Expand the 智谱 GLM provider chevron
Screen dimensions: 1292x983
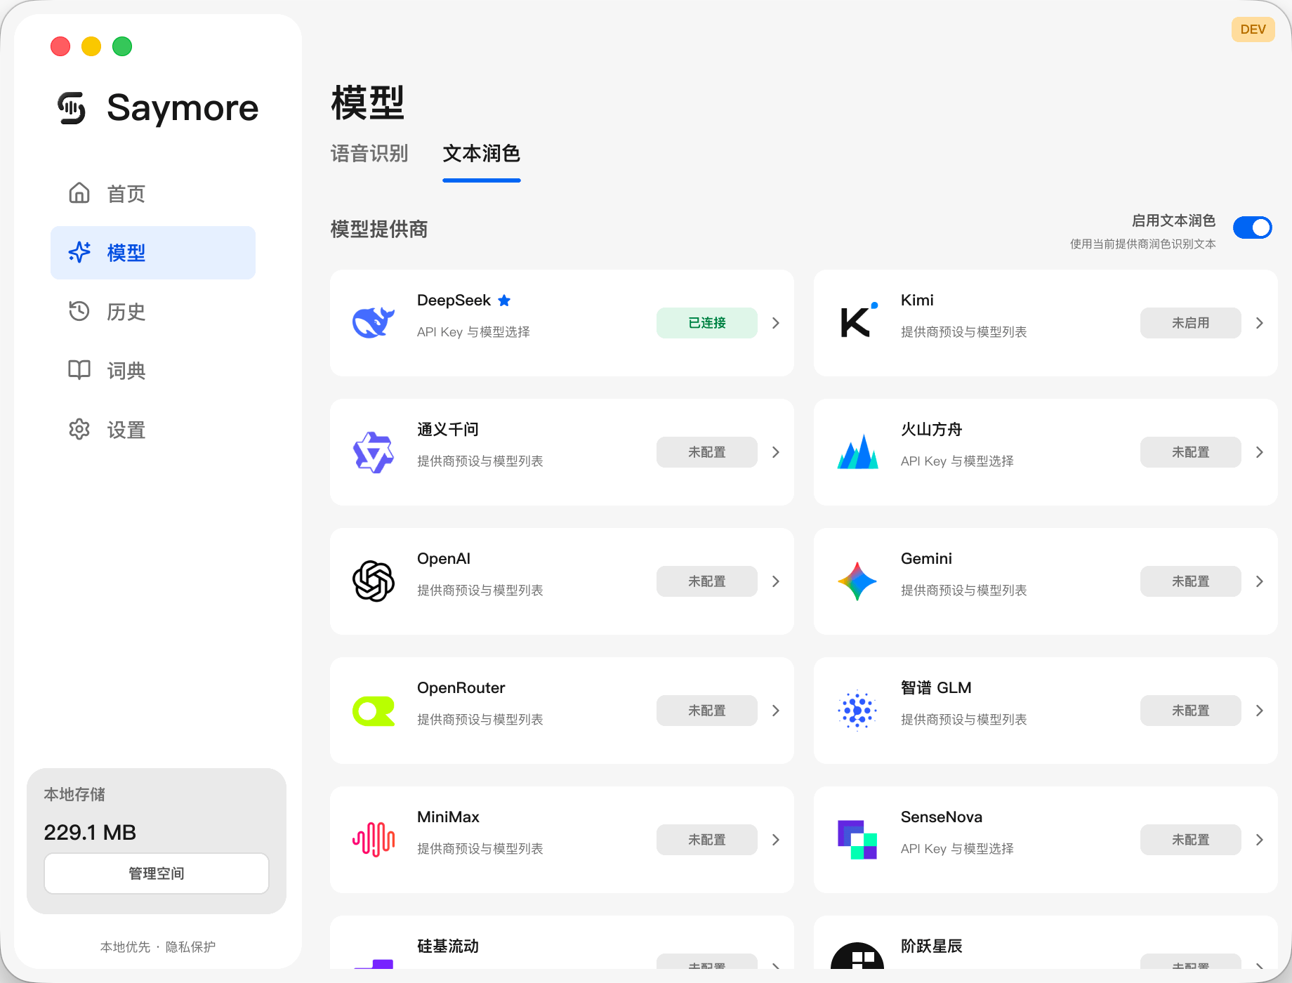1260,711
